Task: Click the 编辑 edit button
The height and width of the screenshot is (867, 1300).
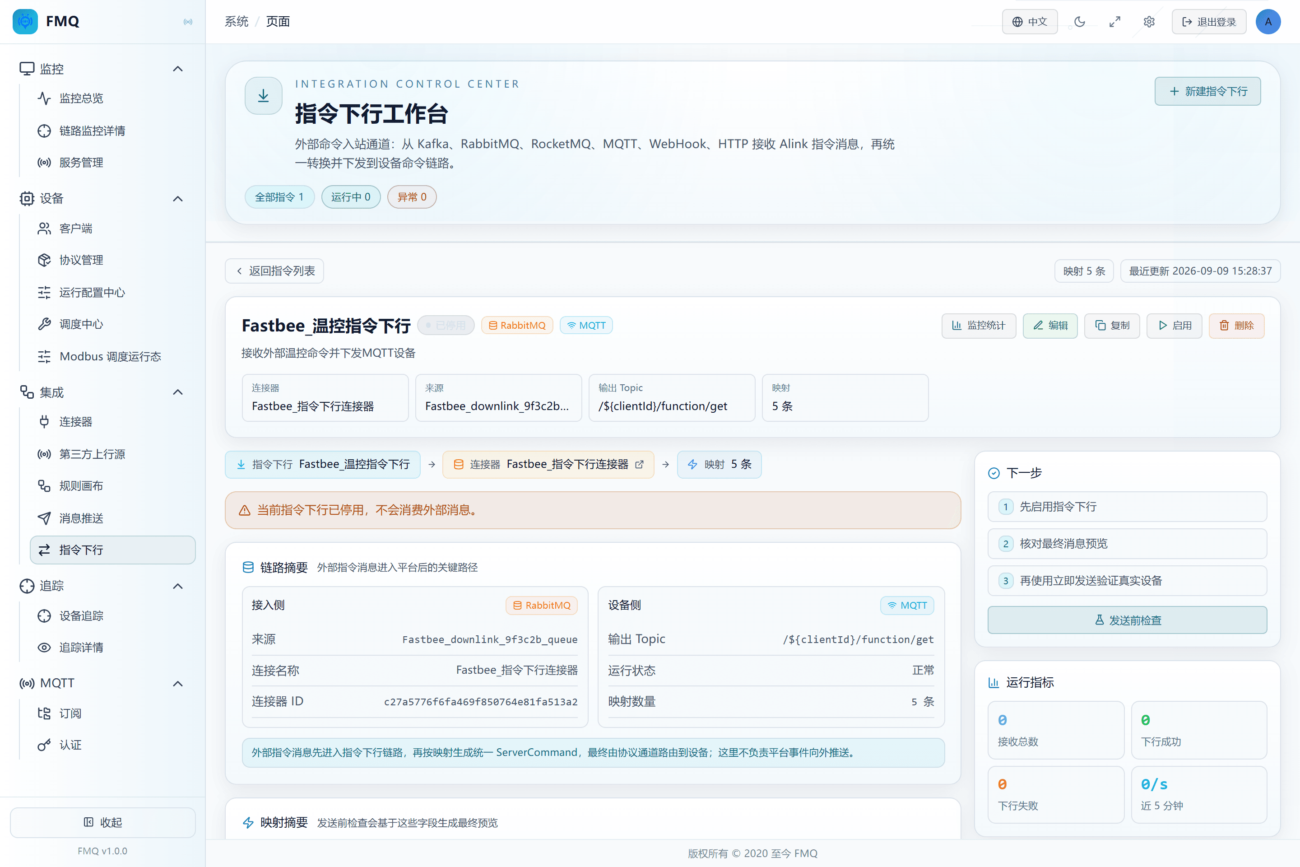Action: (1050, 326)
